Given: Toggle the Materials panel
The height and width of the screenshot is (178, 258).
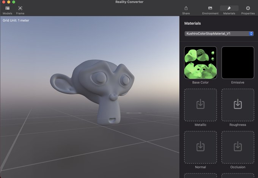Looking at the screenshot, I should [x=229, y=10].
